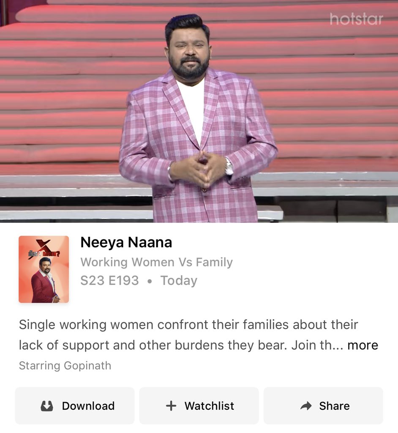The image size is (398, 433).
Task: Click the download tray icon
Action: tap(46, 406)
